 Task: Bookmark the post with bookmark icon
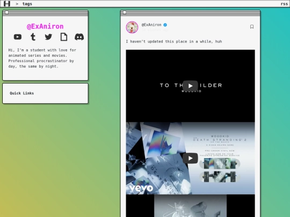[x=252, y=27]
